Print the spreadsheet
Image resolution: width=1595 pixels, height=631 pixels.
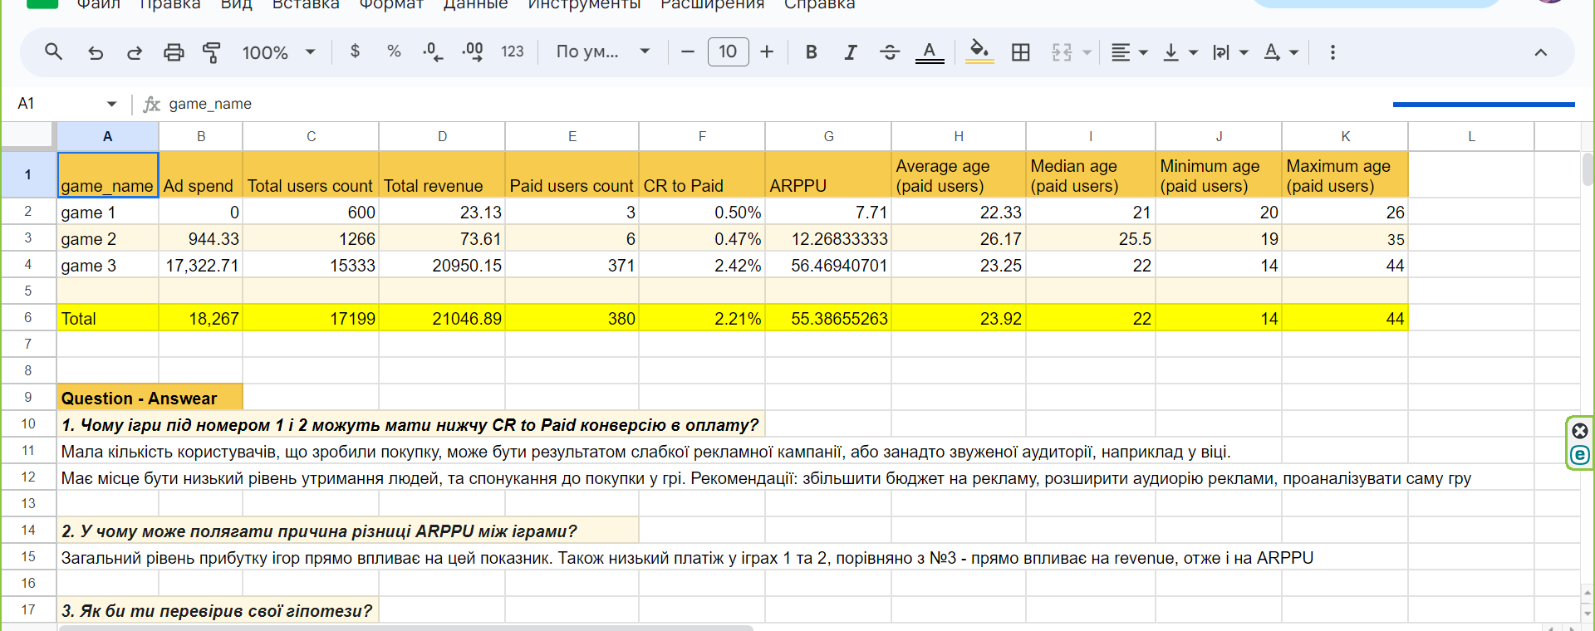point(173,52)
